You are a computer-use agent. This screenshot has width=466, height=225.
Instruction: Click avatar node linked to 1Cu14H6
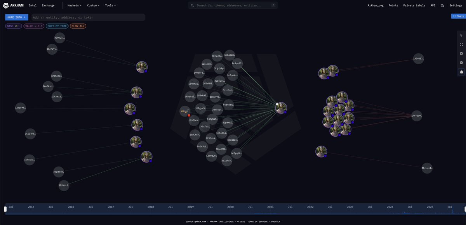point(137,125)
